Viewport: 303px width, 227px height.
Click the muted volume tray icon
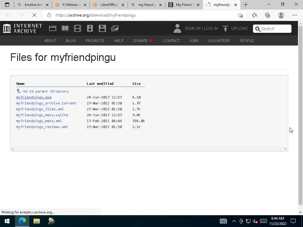pyautogui.click(x=255, y=221)
